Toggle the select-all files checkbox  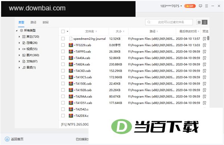[63, 31]
